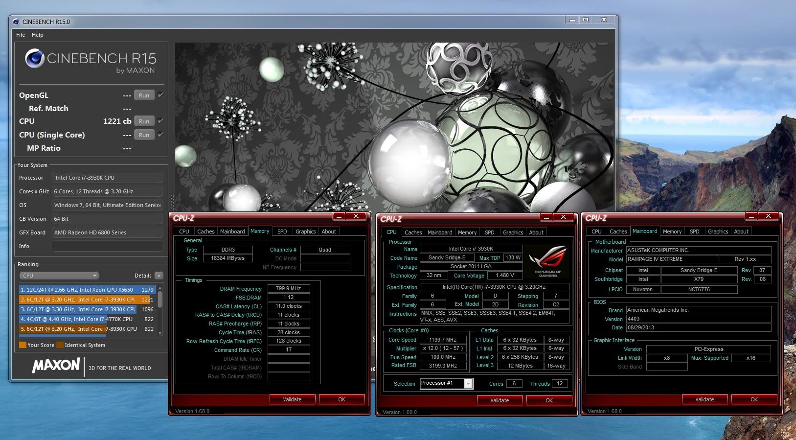This screenshot has height=440, width=796.
Task: Open Graphics tab in middle CPU-Z window
Action: (x=513, y=232)
